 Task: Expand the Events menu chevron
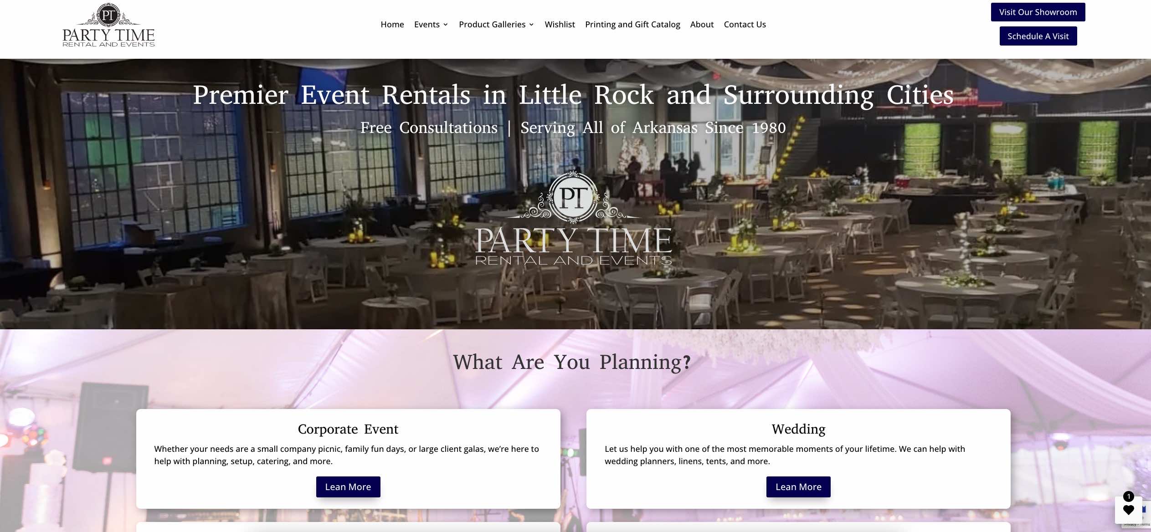pos(446,25)
